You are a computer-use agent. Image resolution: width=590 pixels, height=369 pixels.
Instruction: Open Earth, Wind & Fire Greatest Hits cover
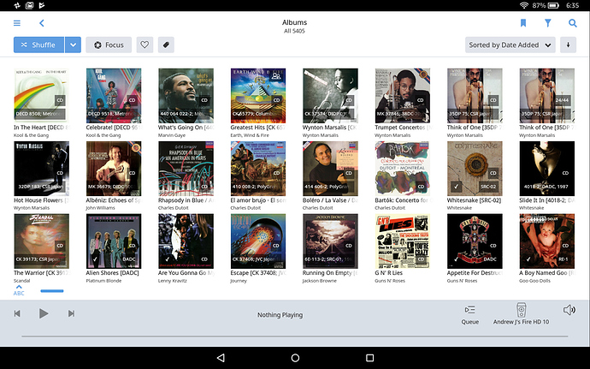point(258,96)
